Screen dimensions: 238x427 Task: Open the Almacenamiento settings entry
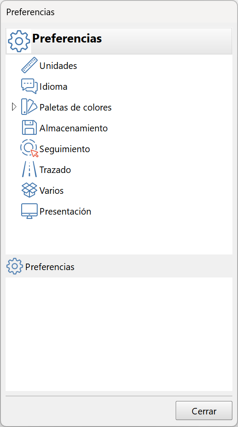click(x=74, y=128)
